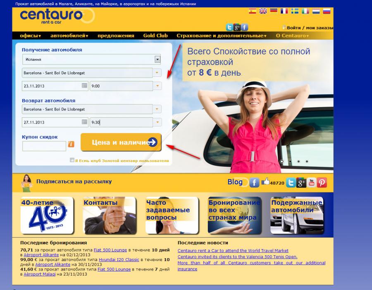The width and height of the screenshot is (372, 290).
Task: Open the предложения menu item
Action: click(x=116, y=36)
